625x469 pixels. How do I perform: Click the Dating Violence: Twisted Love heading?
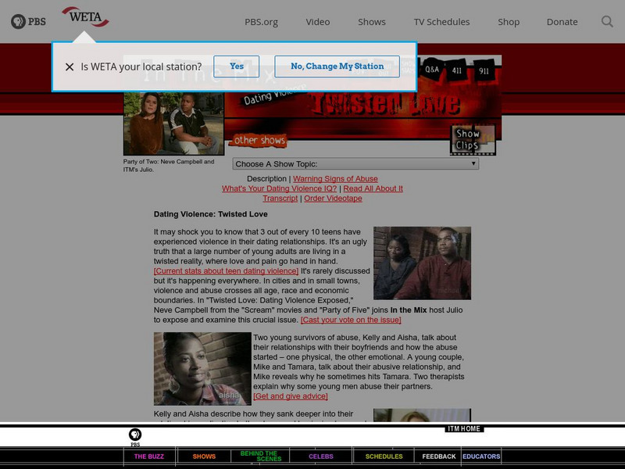tap(210, 214)
